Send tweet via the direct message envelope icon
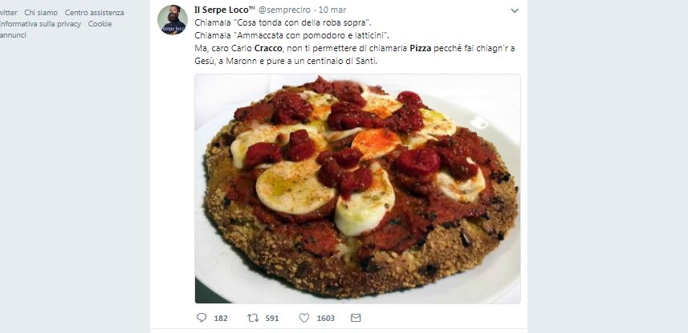This screenshot has width=688, height=333. pos(356,318)
